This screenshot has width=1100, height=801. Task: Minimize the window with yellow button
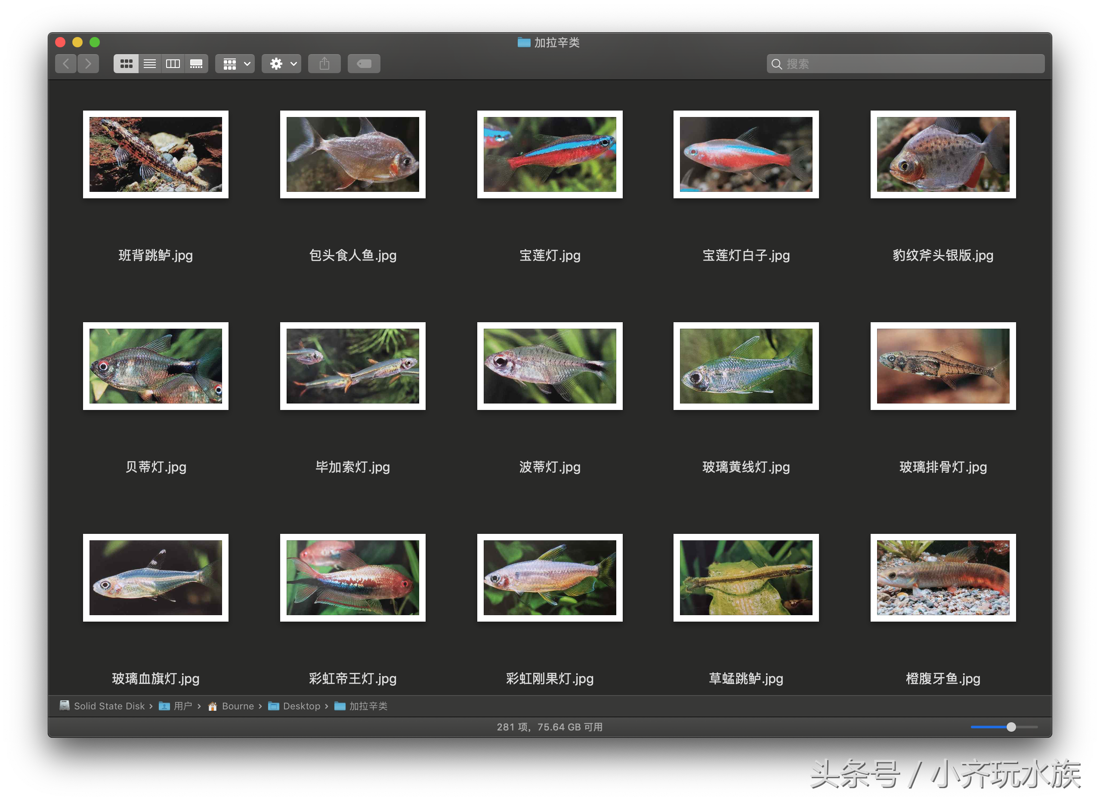[77, 42]
